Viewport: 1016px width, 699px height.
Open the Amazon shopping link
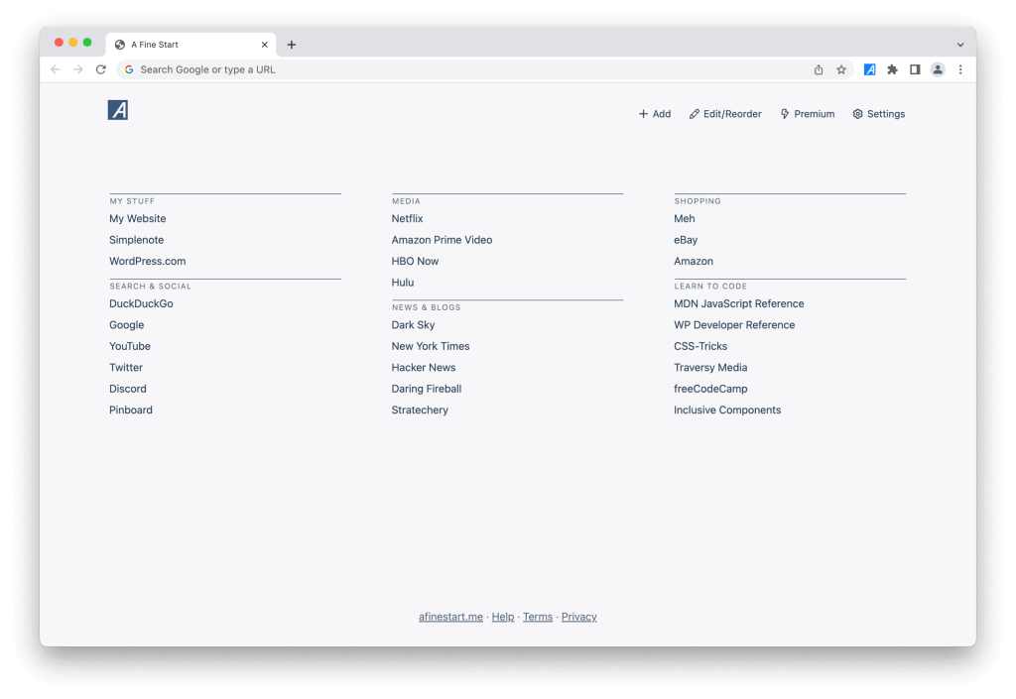point(694,262)
